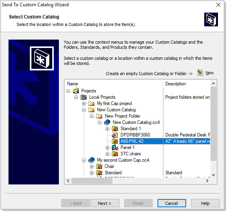
Task: Collapse the New Project Folder node
Action: coord(92,116)
